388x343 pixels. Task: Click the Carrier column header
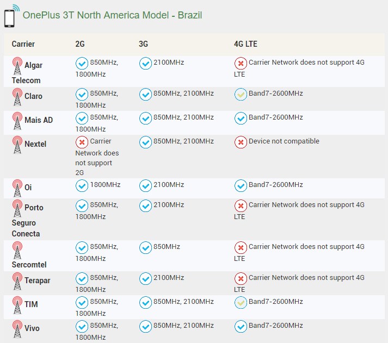click(x=23, y=44)
